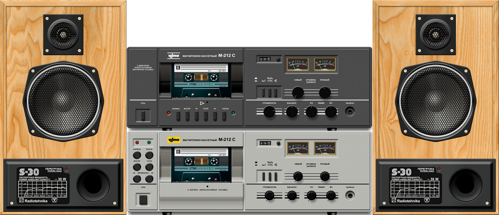Click the ВЧ treble knob on the silver deck
This screenshot has height=215, width=499.
coord(331,196)
